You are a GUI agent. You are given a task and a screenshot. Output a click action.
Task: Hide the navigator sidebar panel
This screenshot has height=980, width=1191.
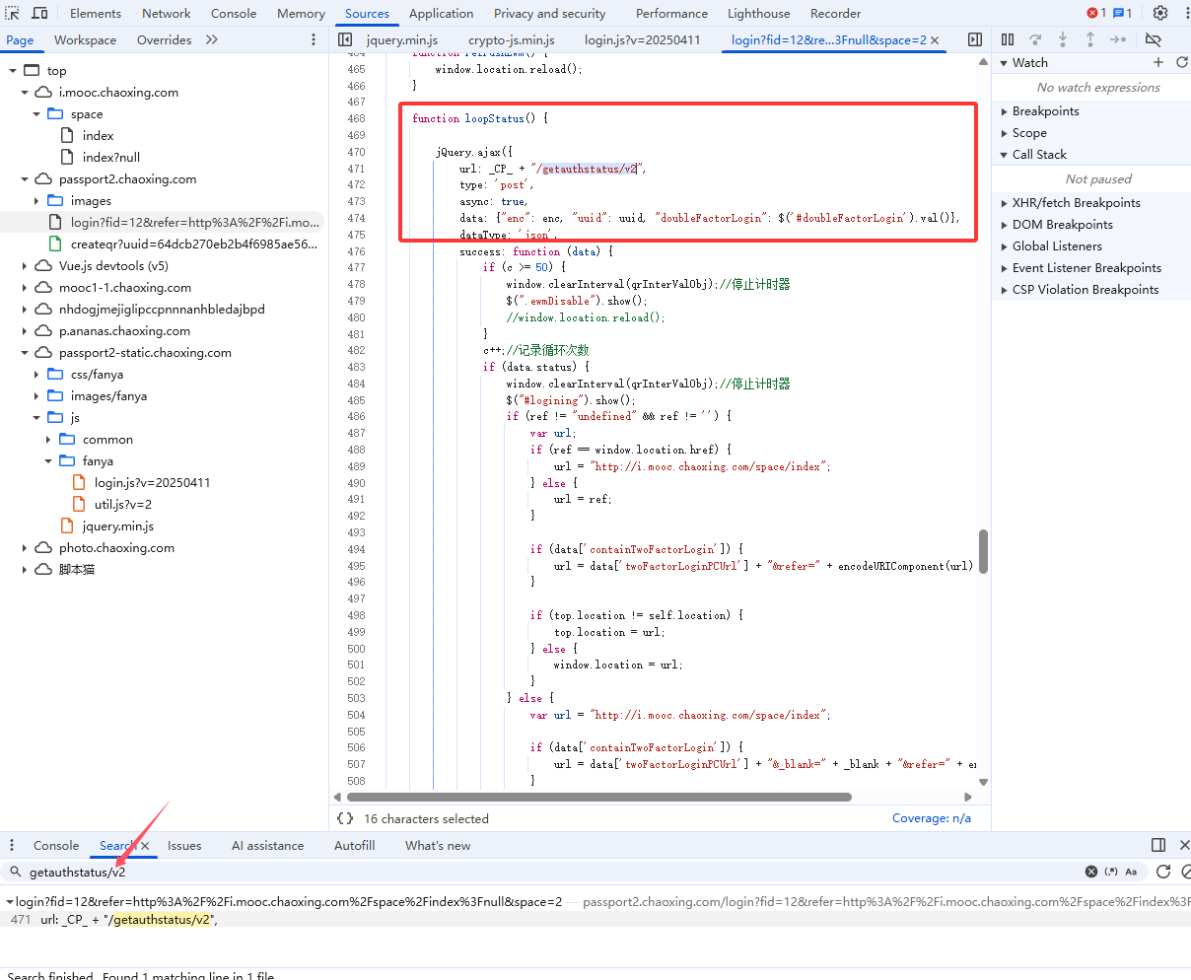click(x=345, y=39)
